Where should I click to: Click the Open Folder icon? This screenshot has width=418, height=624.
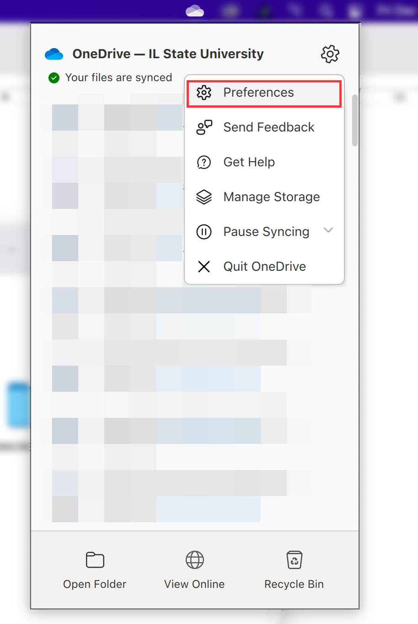coord(95,560)
